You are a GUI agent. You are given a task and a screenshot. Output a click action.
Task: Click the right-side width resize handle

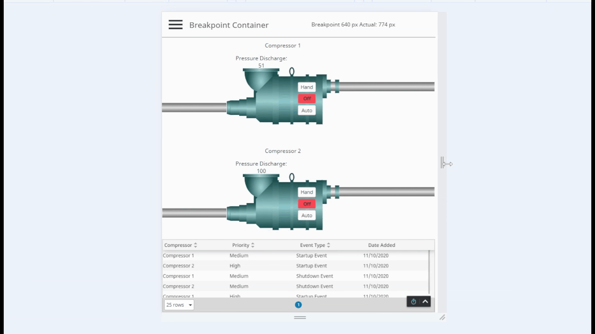click(x=442, y=162)
